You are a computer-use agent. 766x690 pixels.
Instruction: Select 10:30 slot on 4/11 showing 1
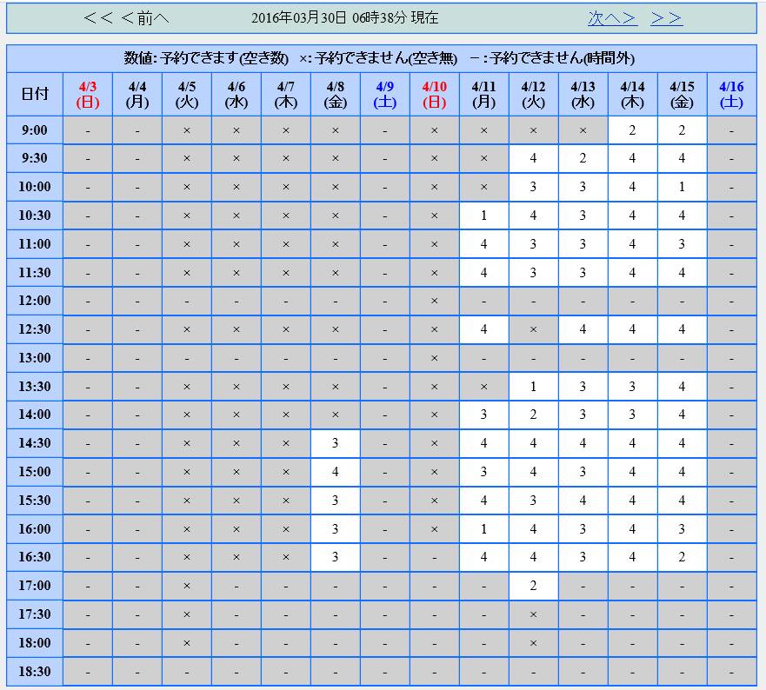tap(483, 216)
